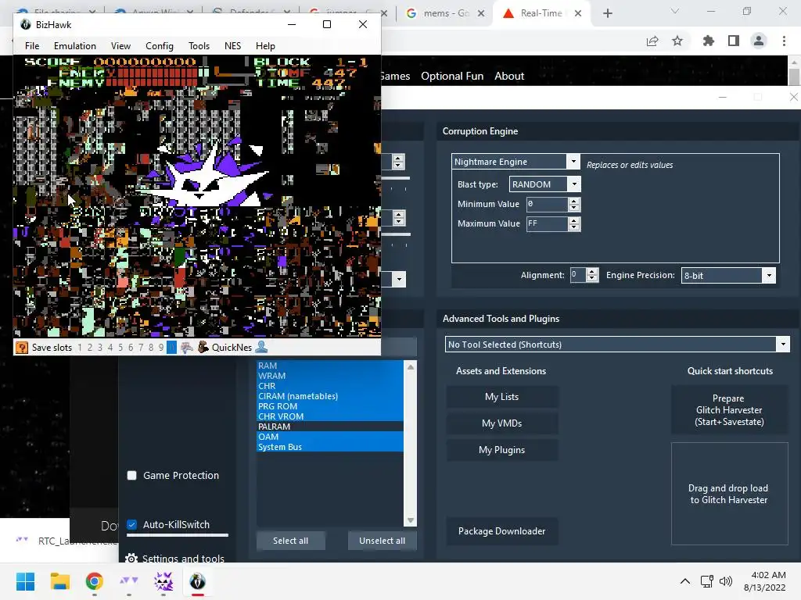Screen dimensions: 801x600
Task: Show hidden icons in system tray
Action: pos(685,581)
